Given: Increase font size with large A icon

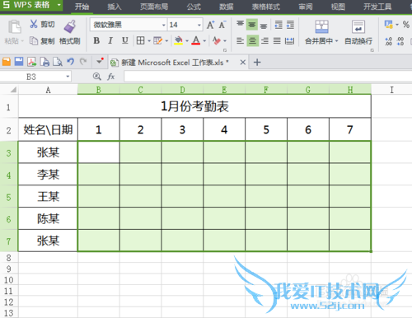Looking at the screenshot, I should click(x=211, y=25).
